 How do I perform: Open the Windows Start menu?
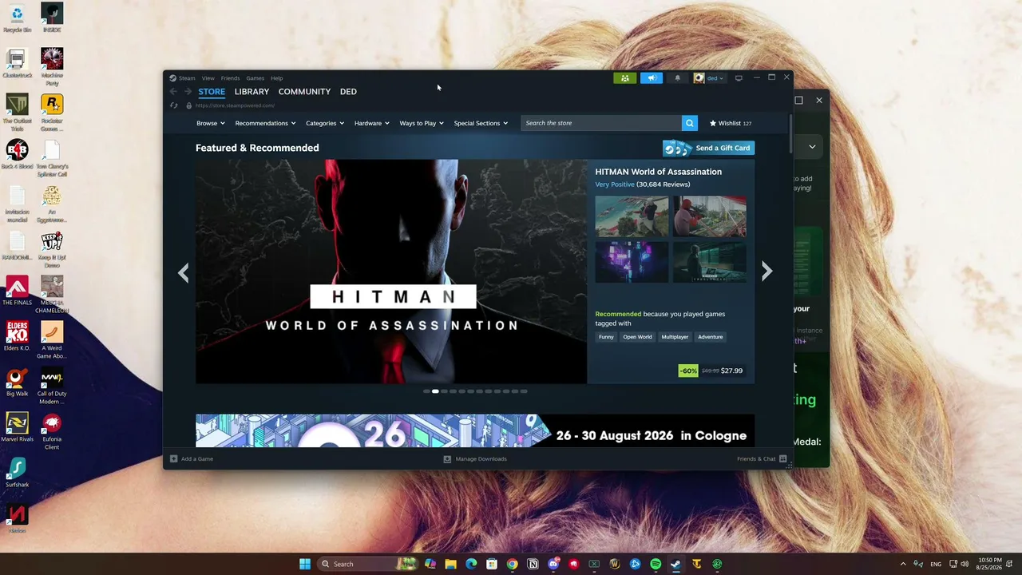click(x=305, y=564)
